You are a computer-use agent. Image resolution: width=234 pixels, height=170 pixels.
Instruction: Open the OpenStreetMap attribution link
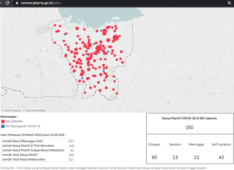click(x=35, y=111)
